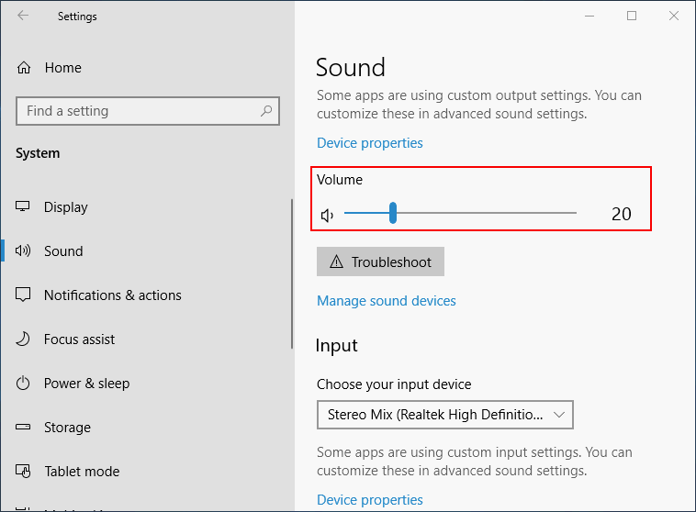Click the volume value 20
Screen dimensions: 696x512
[x=622, y=215]
